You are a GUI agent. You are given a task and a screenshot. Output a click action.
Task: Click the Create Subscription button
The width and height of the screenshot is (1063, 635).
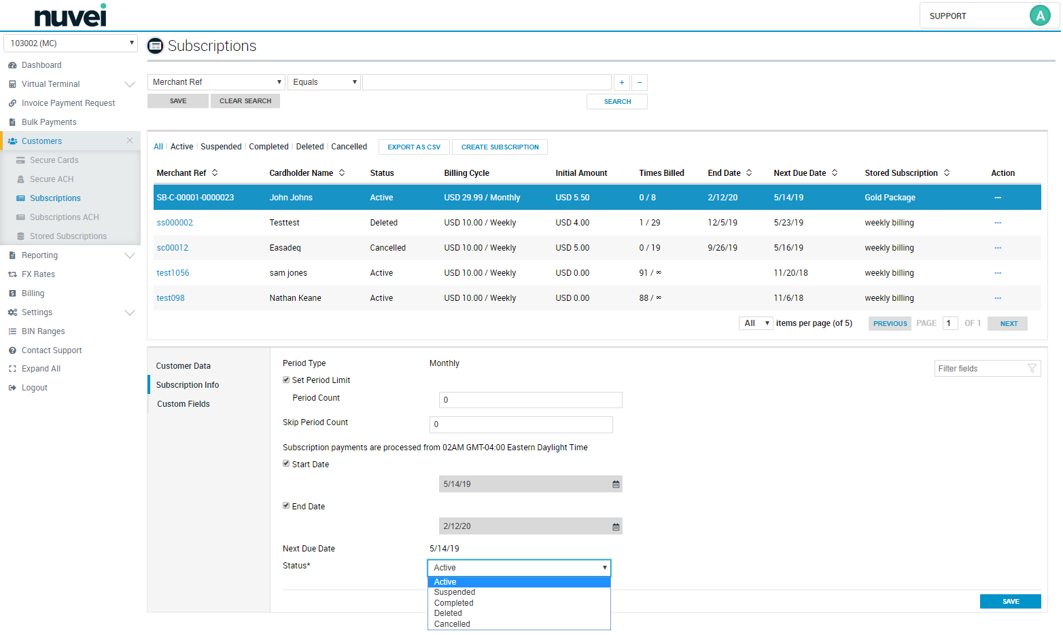click(500, 147)
